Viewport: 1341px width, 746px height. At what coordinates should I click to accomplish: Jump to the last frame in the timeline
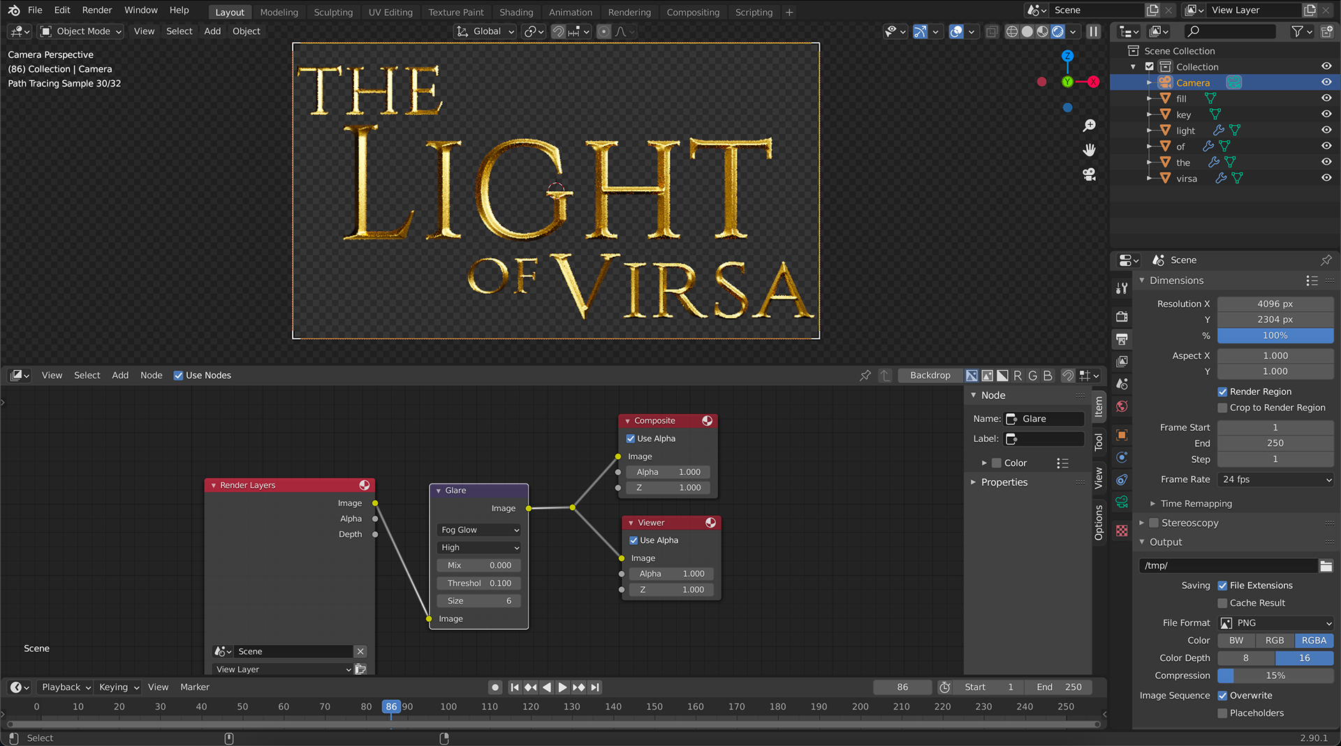pyautogui.click(x=595, y=687)
